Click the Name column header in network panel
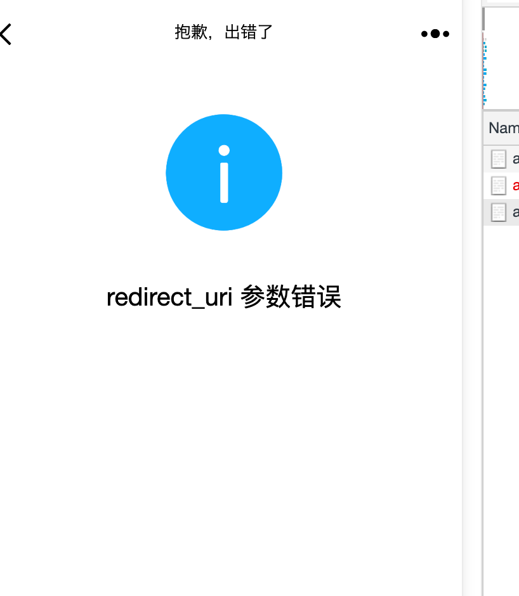Viewport: 519px width, 596px height. tap(501, 128)
